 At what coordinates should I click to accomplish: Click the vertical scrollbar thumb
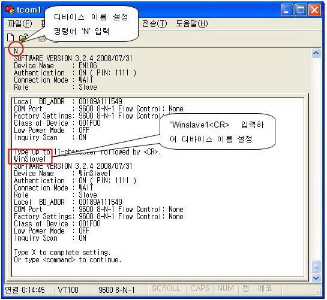point(316,266)
